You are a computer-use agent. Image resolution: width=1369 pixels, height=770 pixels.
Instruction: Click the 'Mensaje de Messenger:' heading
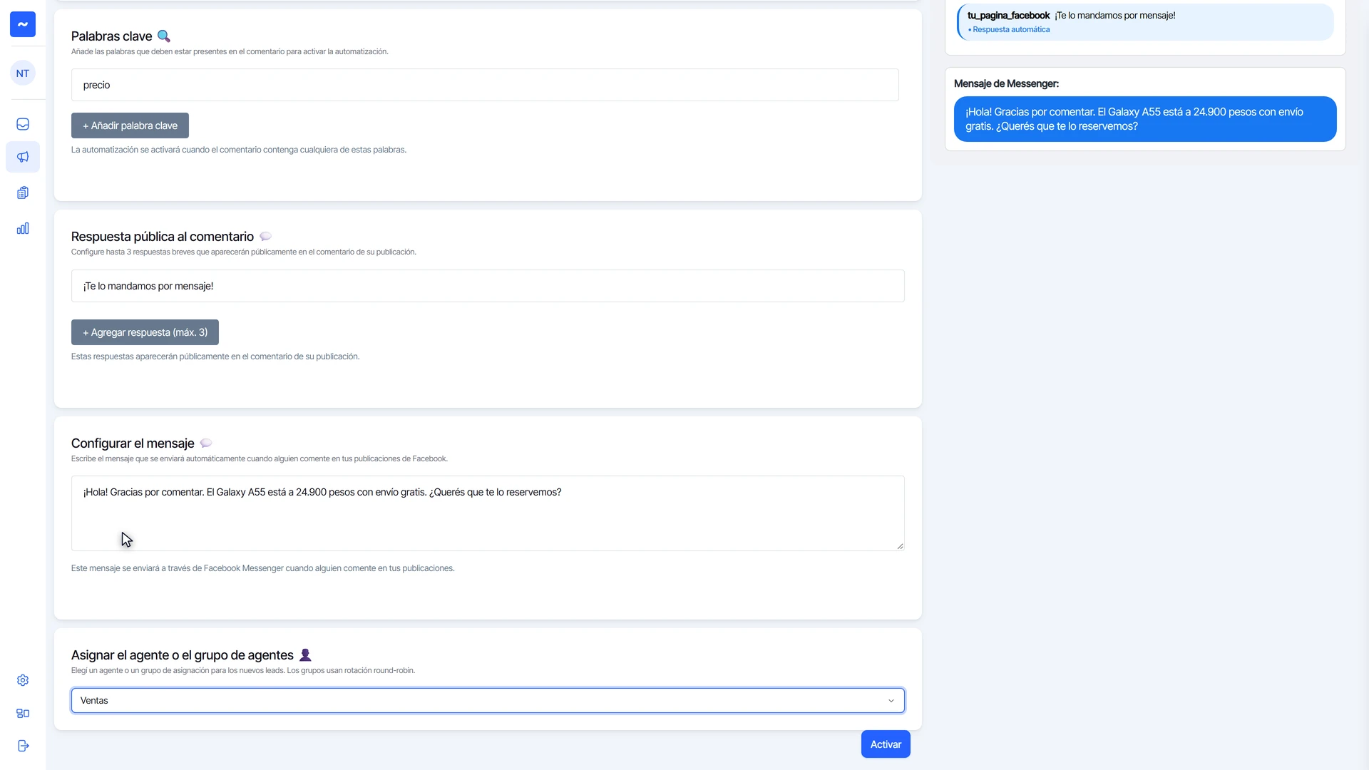pos(1006,84)
